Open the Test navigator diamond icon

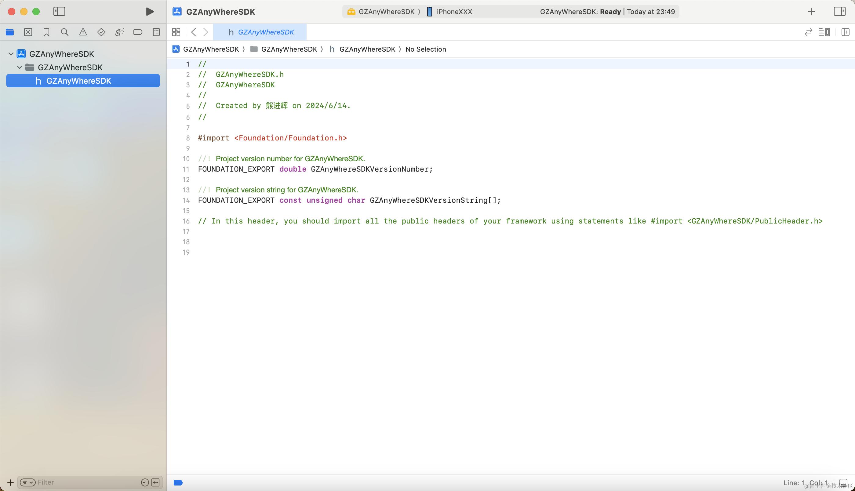click(x=101, y=32)
